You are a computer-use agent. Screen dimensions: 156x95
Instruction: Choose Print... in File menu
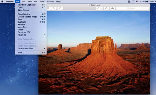31,53
